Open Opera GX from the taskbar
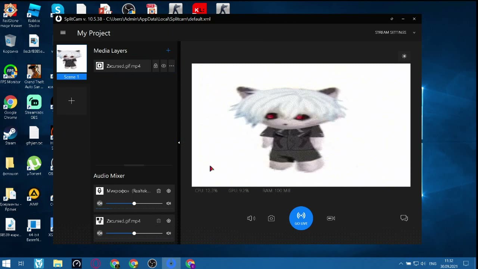The width and height of the screenshot is (478, 269). pos(96,263)
